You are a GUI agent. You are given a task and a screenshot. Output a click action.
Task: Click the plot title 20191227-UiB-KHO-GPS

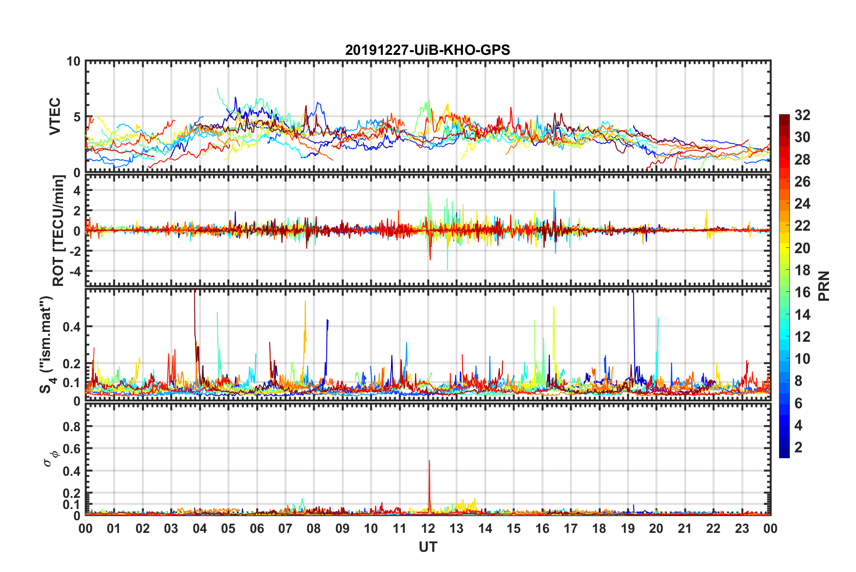pos(428,50)
